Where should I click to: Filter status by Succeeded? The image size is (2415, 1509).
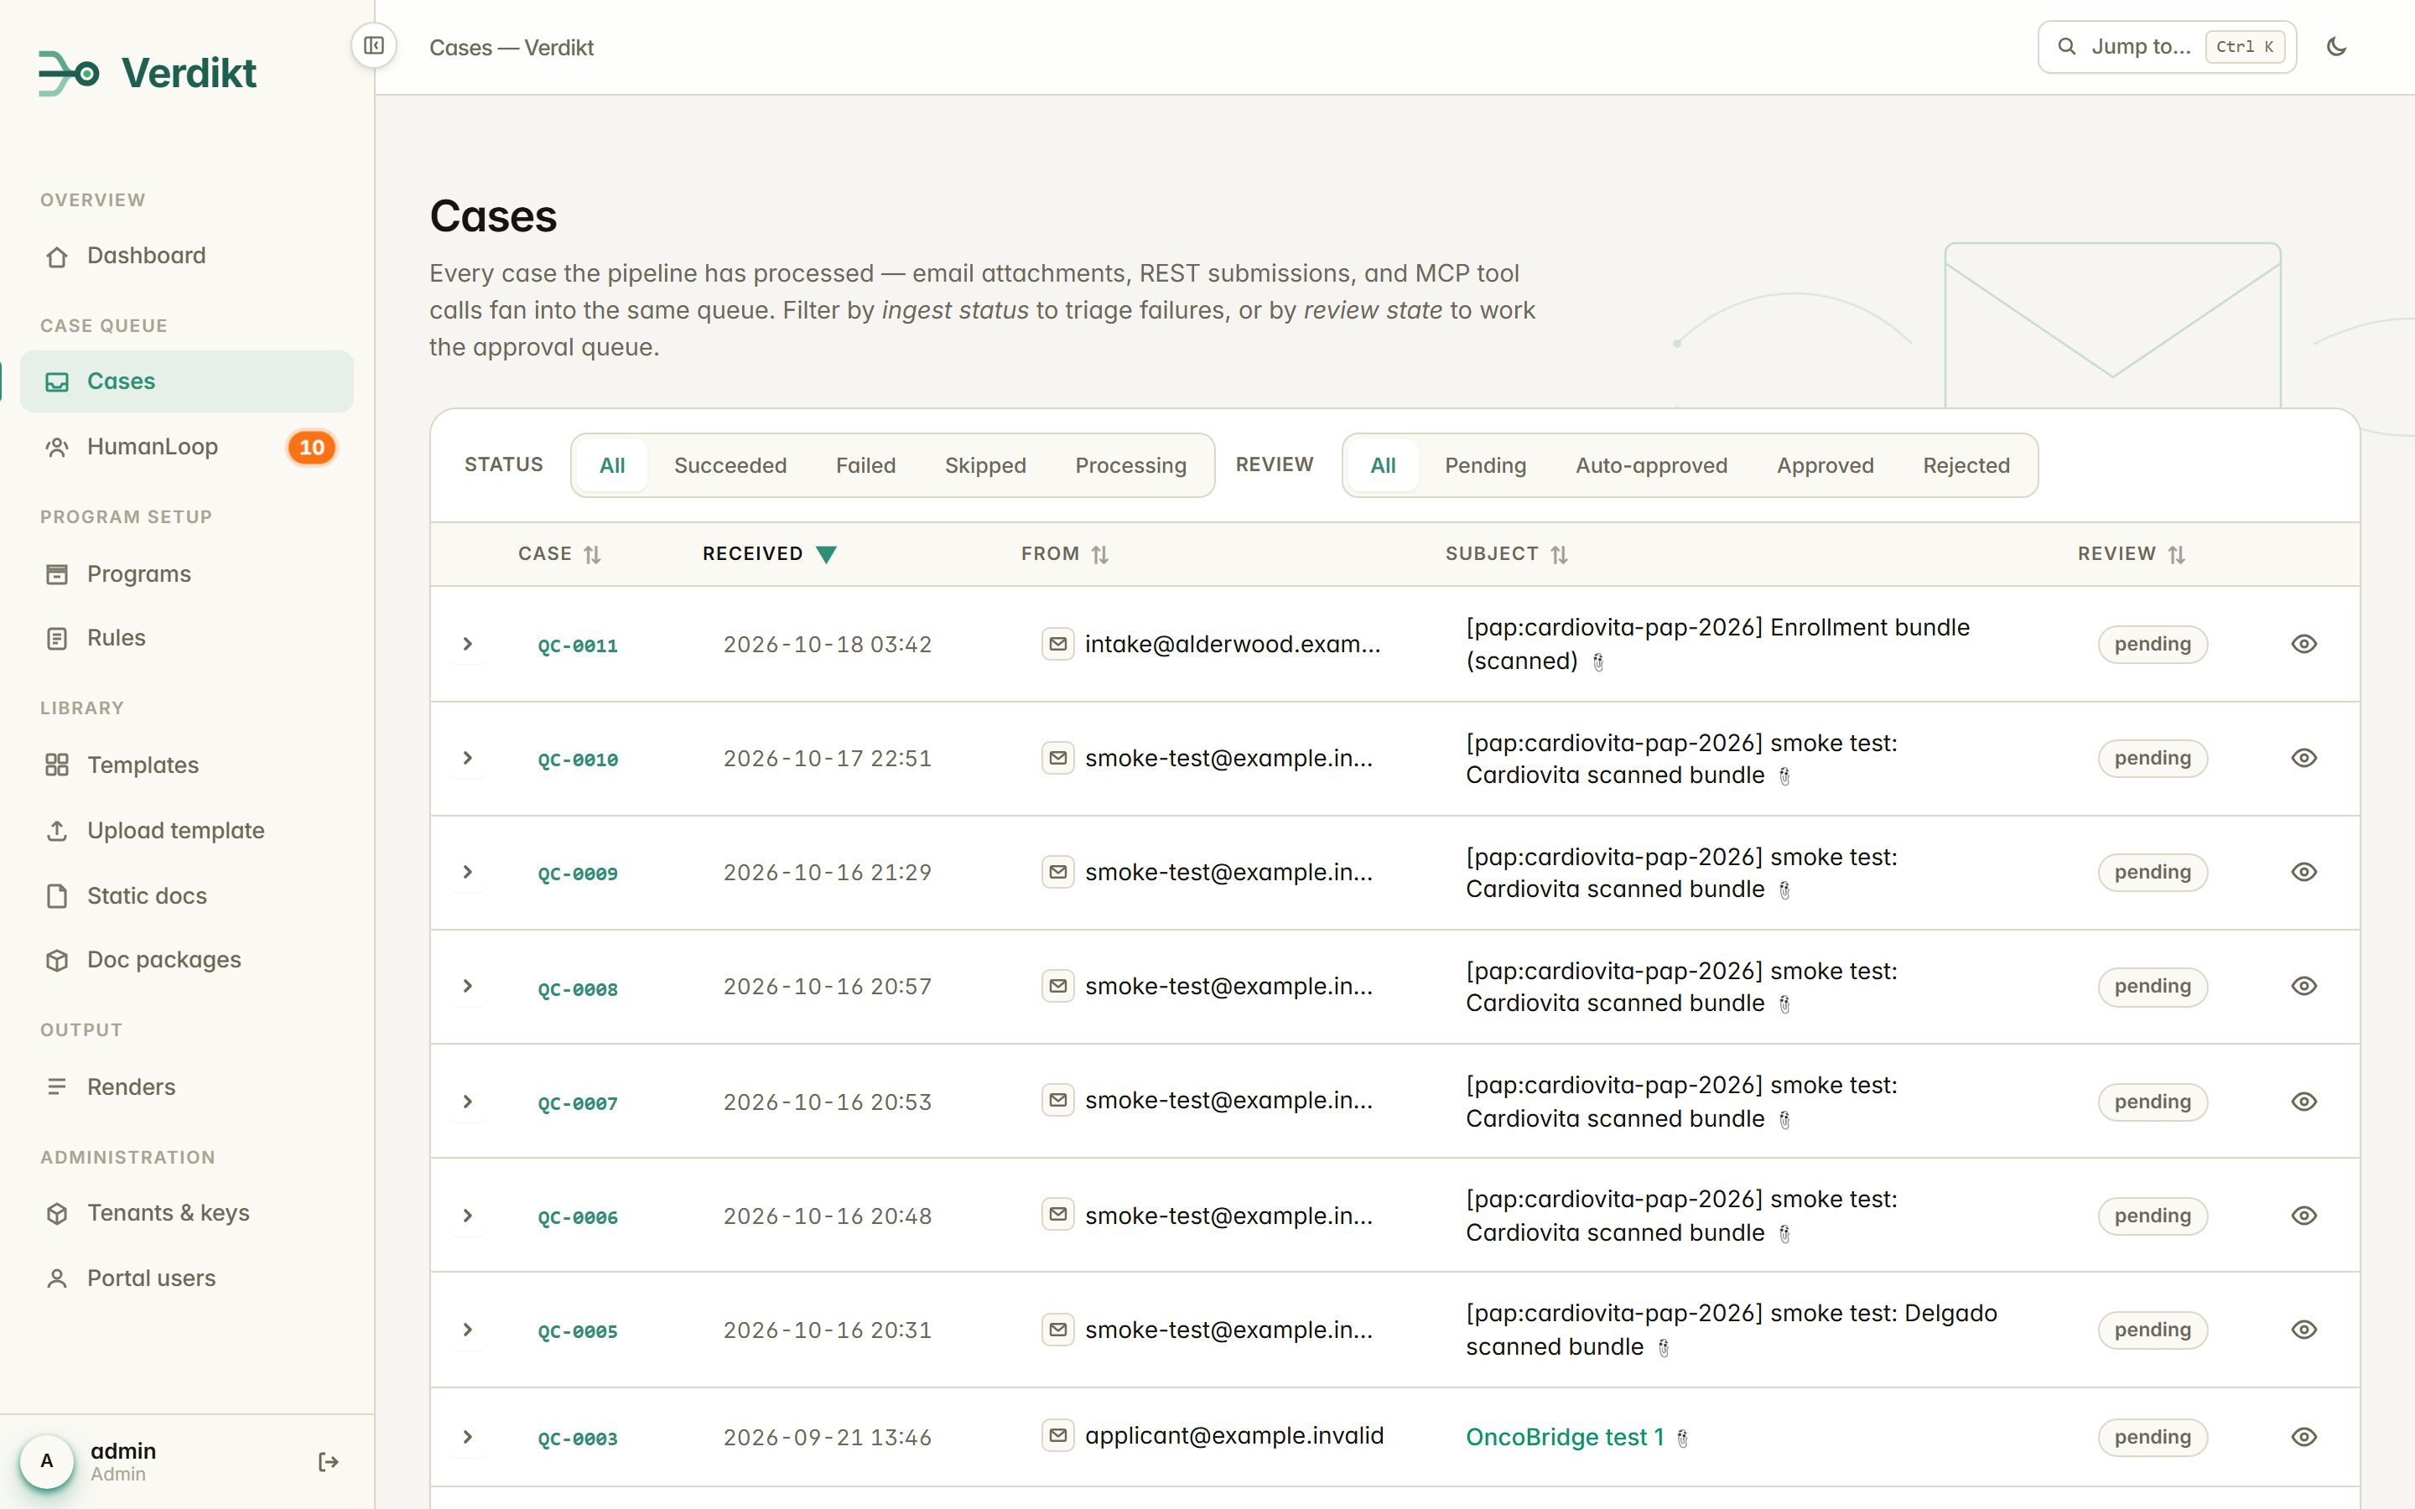730,465
